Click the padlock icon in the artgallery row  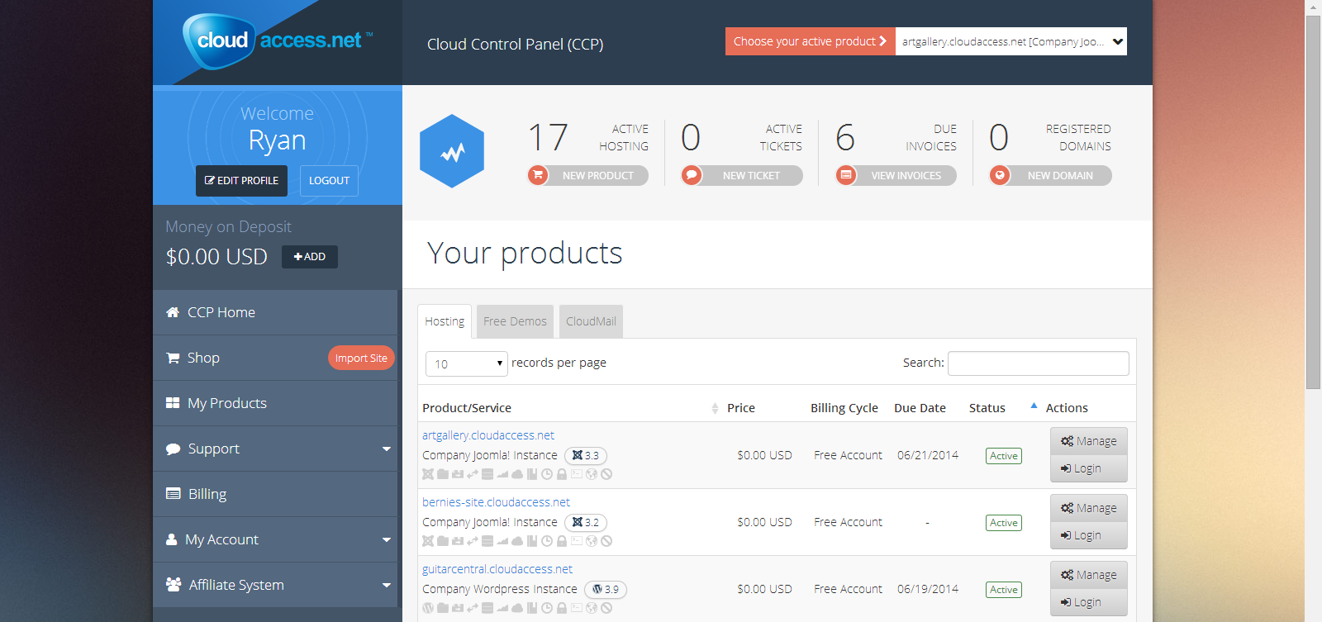562,474
